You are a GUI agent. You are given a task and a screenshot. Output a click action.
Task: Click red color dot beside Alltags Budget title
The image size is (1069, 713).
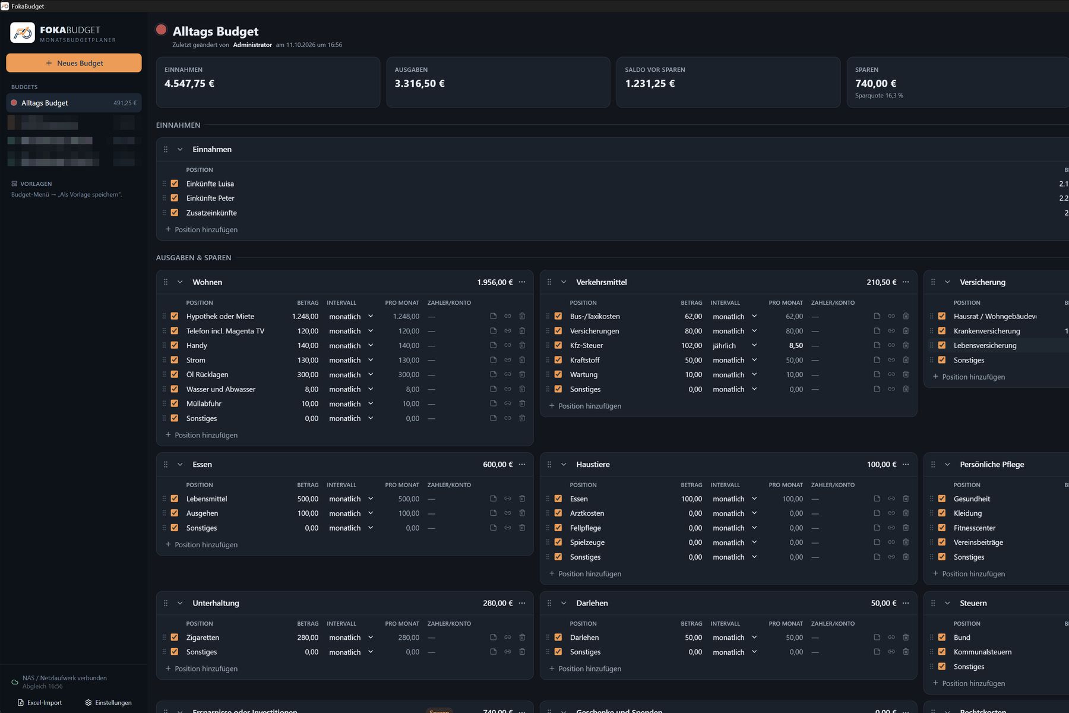point(161,29)
